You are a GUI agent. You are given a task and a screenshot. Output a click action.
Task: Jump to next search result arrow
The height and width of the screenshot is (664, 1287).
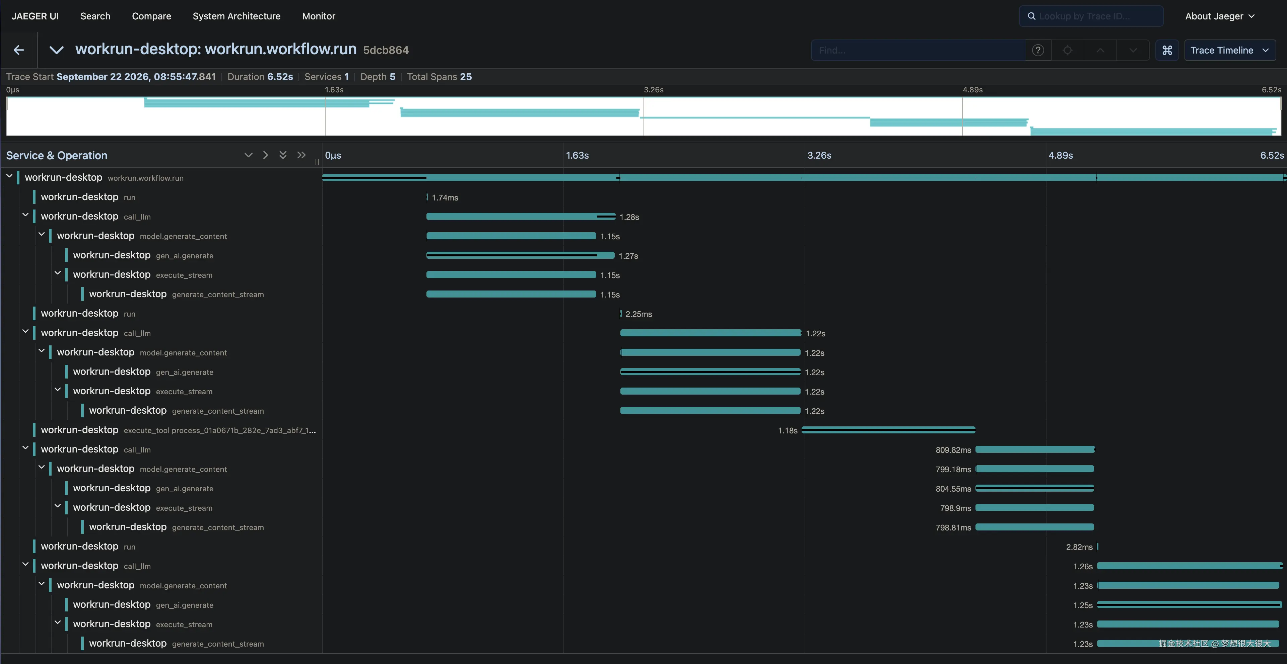[x=1133, y=51]
